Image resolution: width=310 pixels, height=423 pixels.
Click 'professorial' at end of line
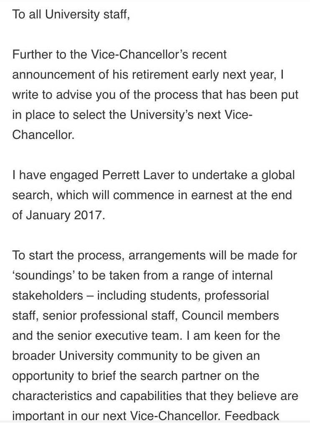236,295
